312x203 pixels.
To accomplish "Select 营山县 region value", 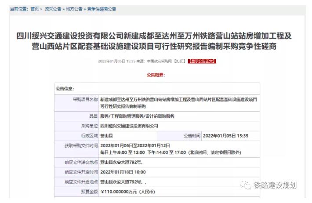I will pos(106,136).
